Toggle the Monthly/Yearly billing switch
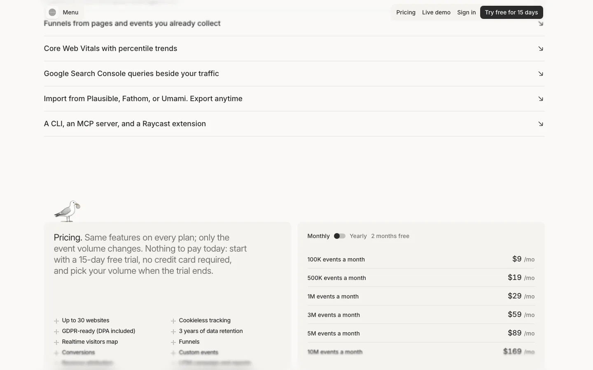Screen dimensions: 593x370 click(x=340, y=236)
